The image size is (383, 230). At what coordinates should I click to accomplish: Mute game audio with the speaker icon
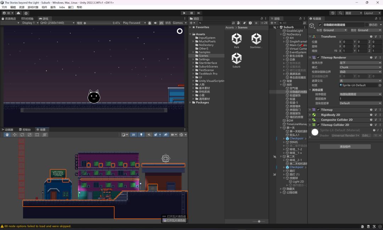155,23
